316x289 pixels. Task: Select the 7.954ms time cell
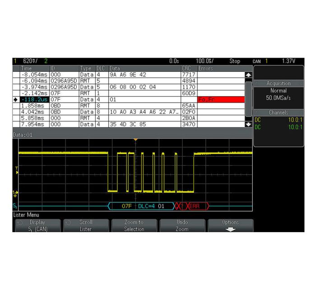34,125
